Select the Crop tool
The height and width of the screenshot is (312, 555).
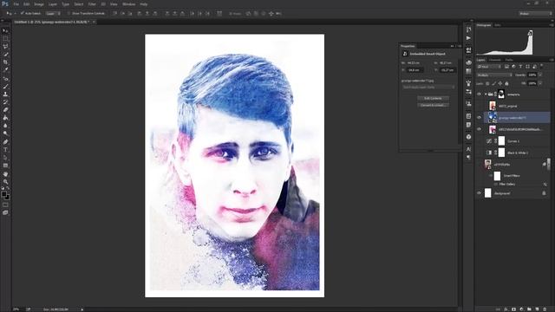[x=5, y=62]
